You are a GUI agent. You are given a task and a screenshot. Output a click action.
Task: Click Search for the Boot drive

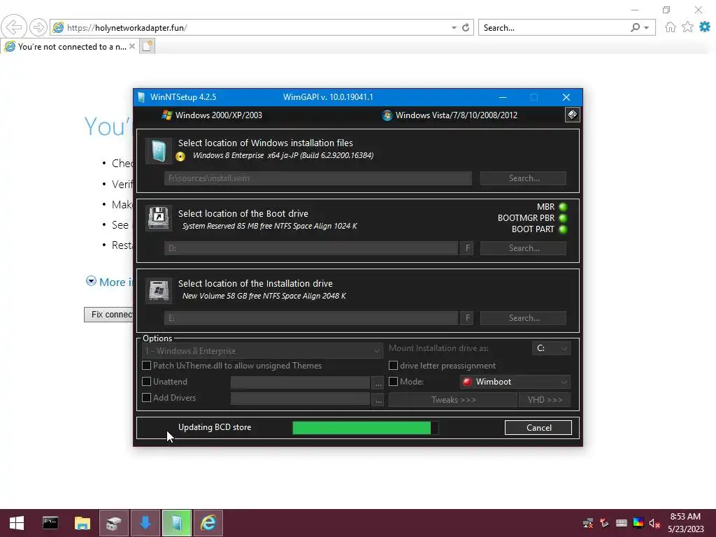pos(523,248)
